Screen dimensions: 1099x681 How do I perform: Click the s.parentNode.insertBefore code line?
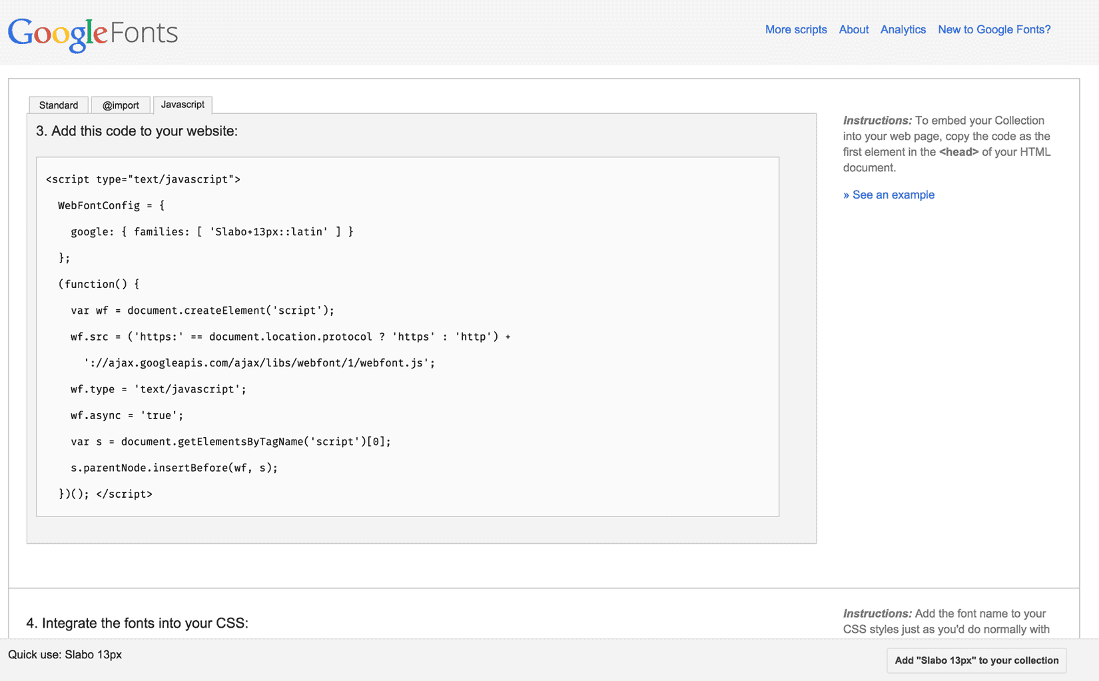(174, 468)
